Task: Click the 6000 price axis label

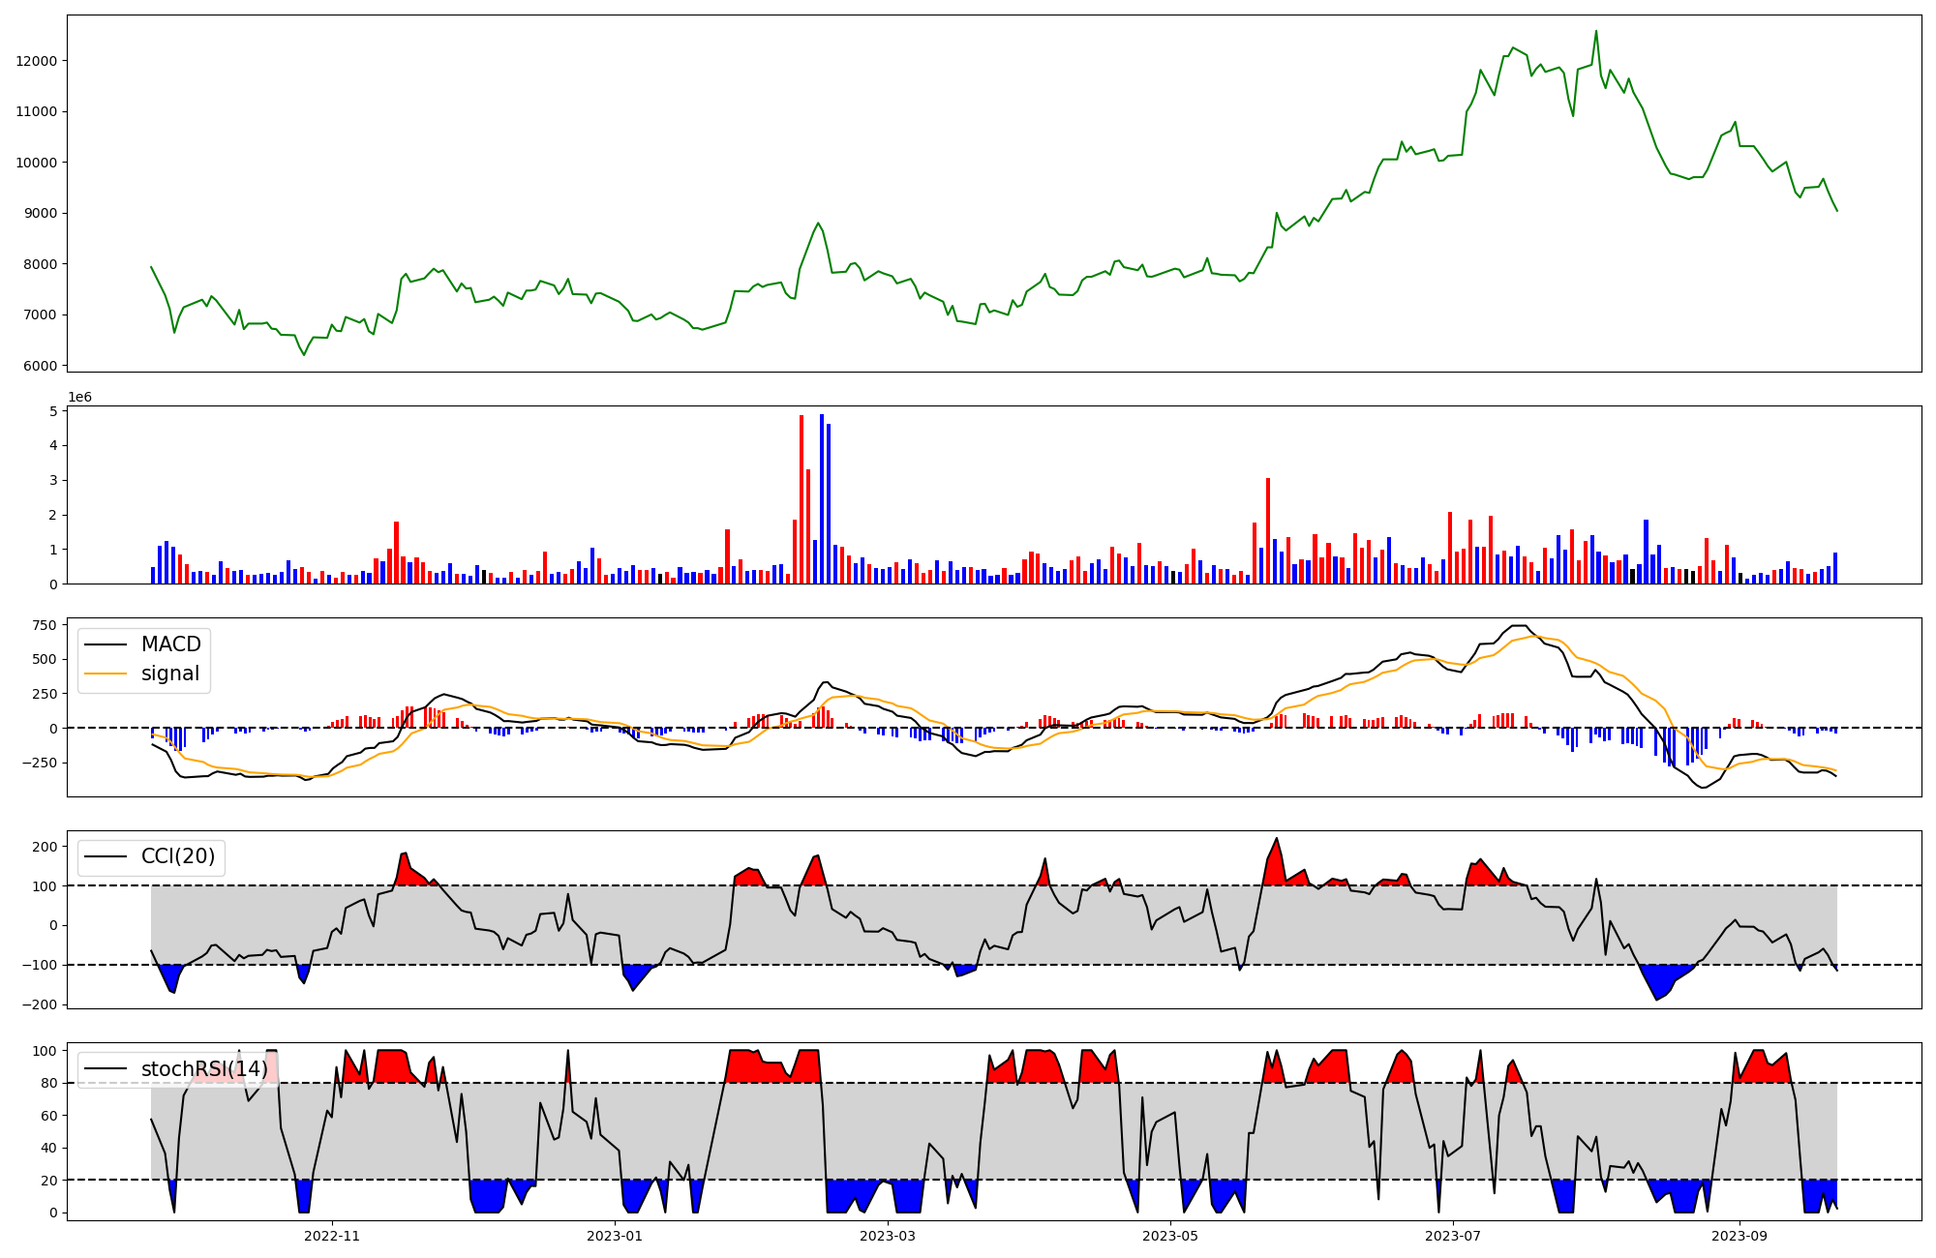Action: click(x=41, y=366)
